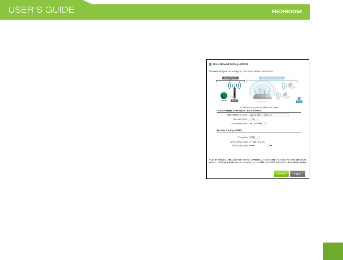Click the Home Wireless Connection - 5GHz Network heading
343x260 pixels.
239,111
